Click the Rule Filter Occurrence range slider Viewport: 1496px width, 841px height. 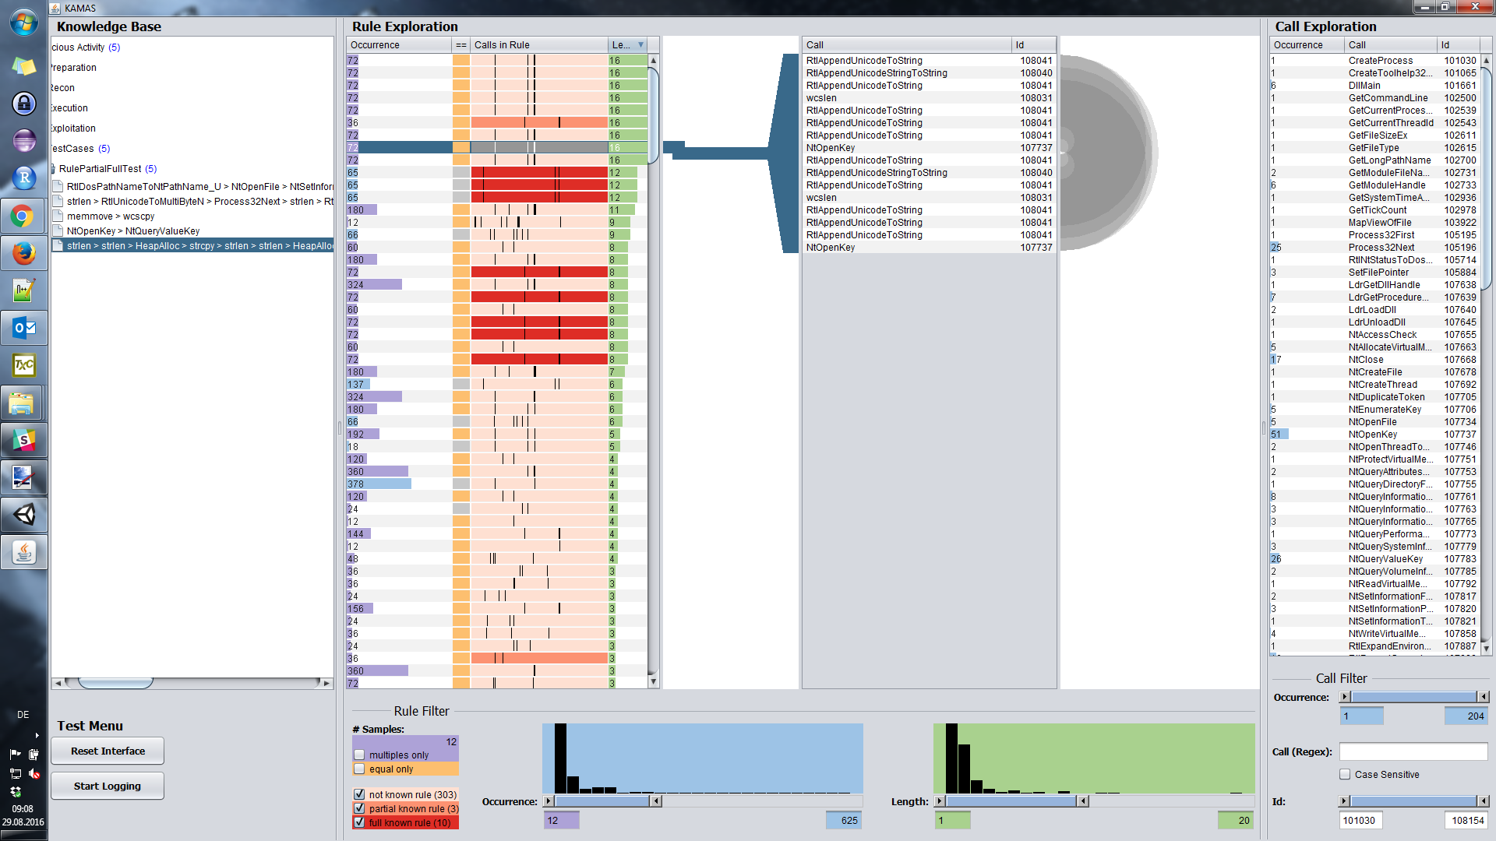[x=602, y=801]
